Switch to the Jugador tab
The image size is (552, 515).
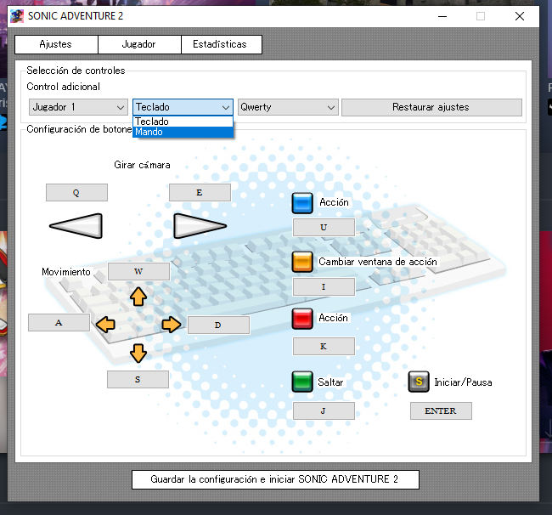(139, 44)
